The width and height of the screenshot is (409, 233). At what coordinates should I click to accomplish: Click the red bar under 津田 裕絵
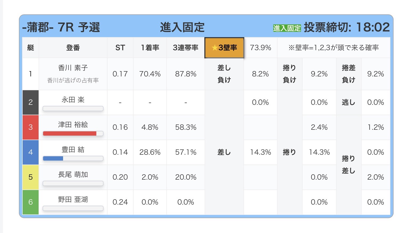click(x=70, y=133)
